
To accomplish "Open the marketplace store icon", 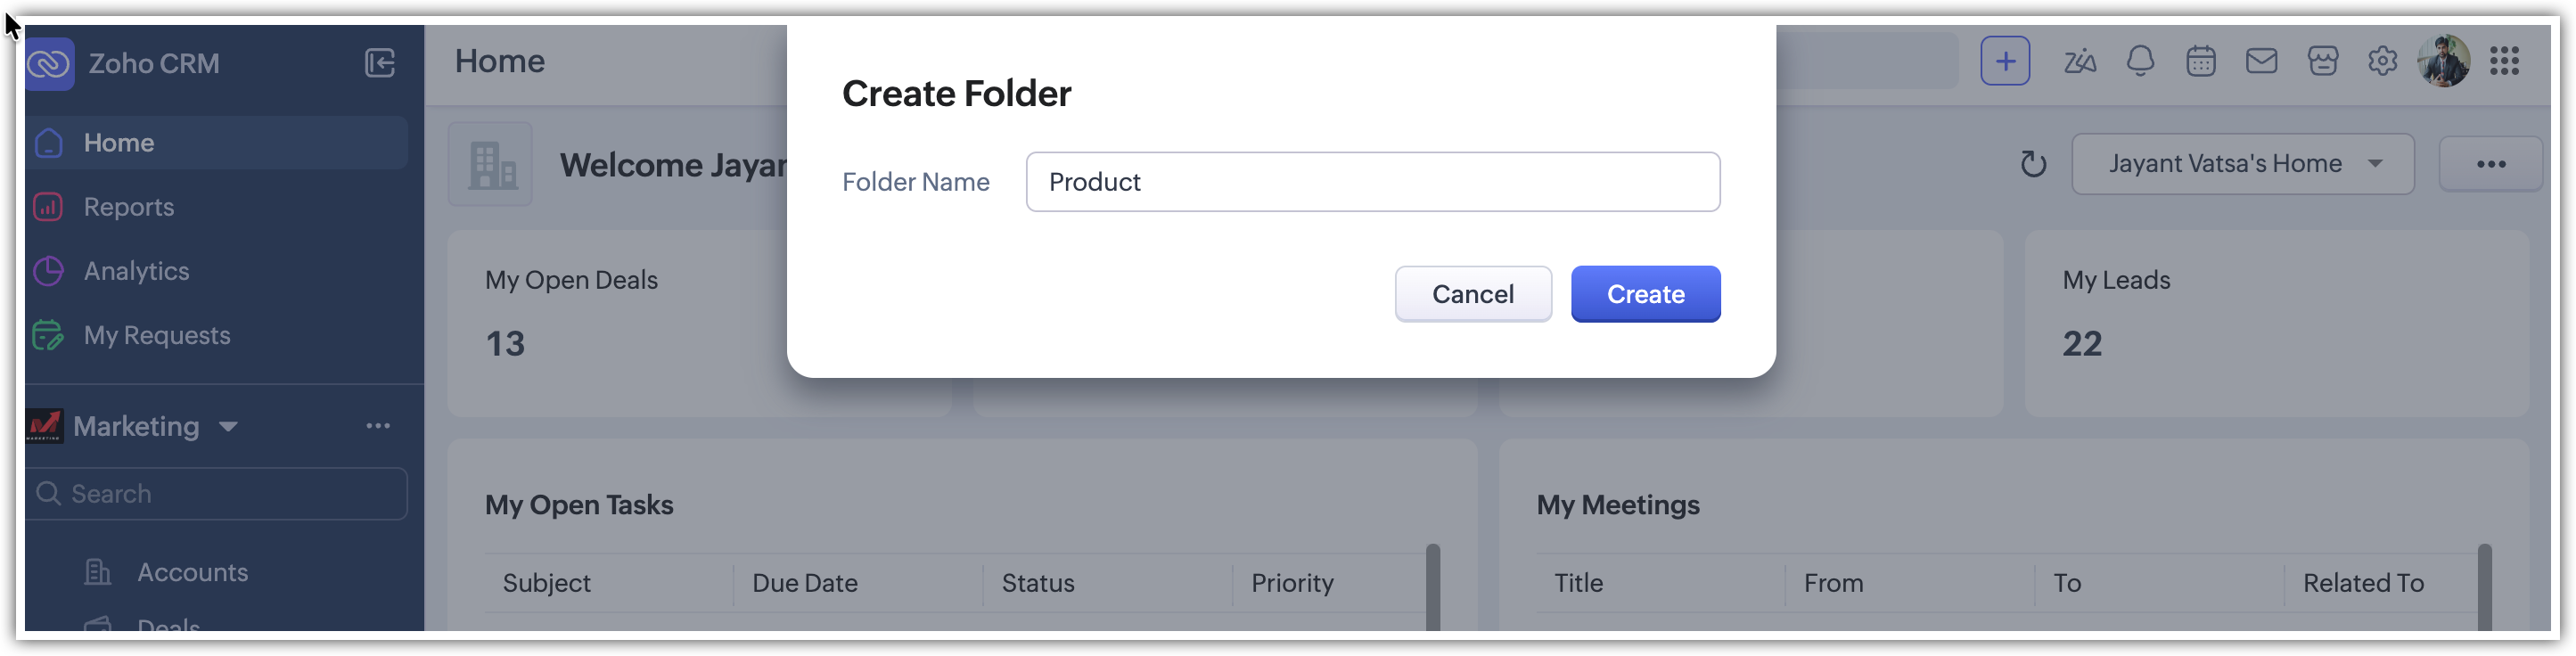I will [x=2322, y=62].
